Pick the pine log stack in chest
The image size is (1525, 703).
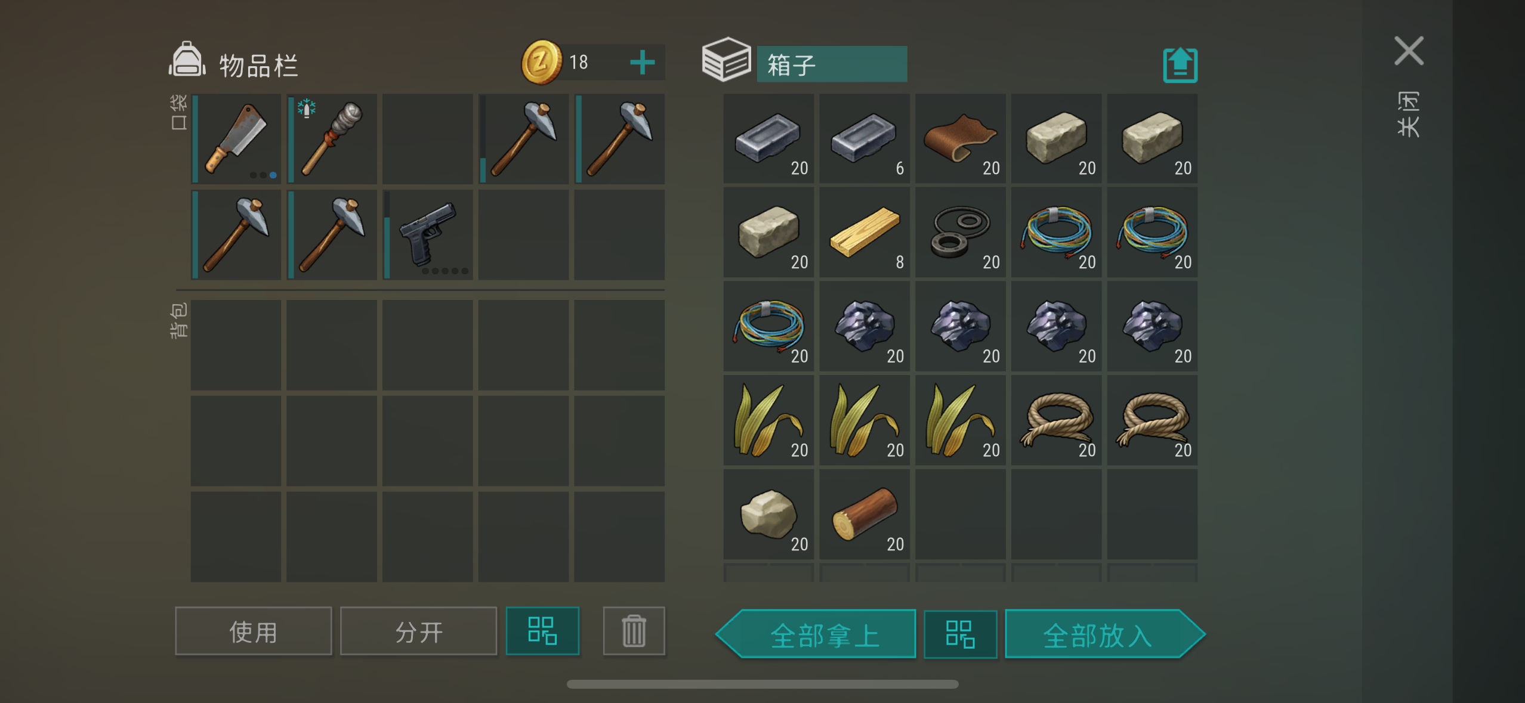coord(865,514)
